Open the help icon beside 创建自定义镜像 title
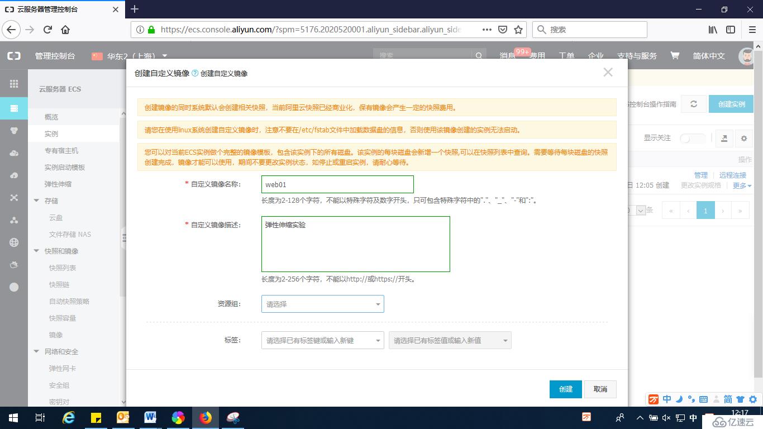The height and width of the screenshot is (429, 763). 195,73
